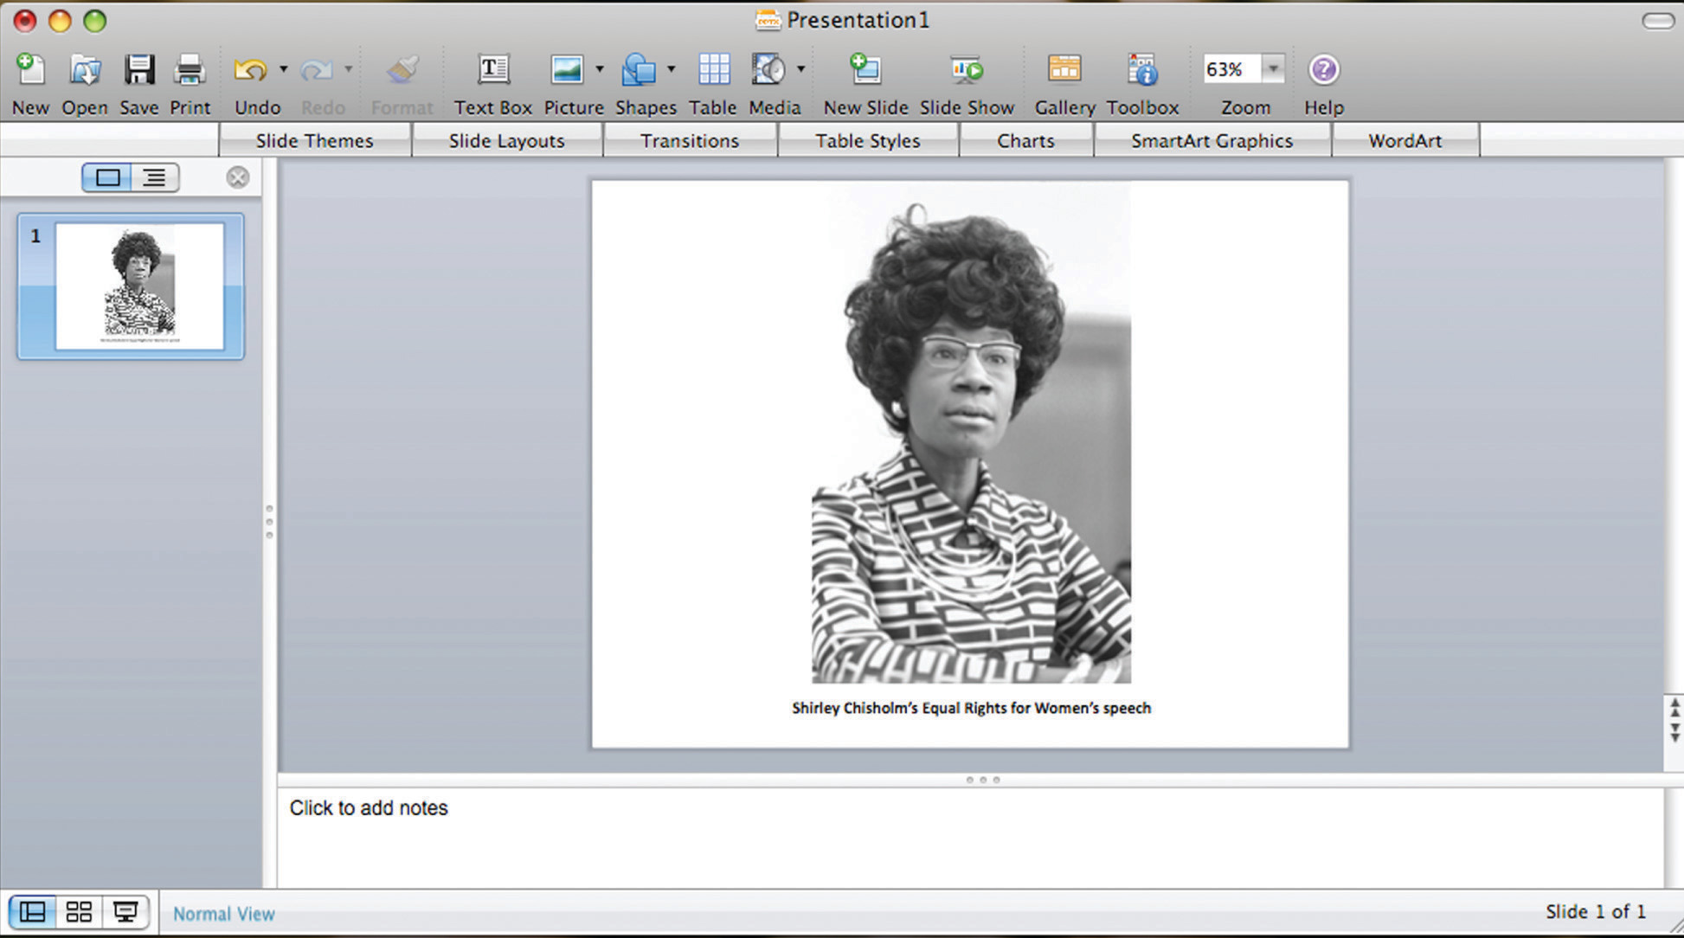
Task: Open the Shapes tool
Action: 639,70
